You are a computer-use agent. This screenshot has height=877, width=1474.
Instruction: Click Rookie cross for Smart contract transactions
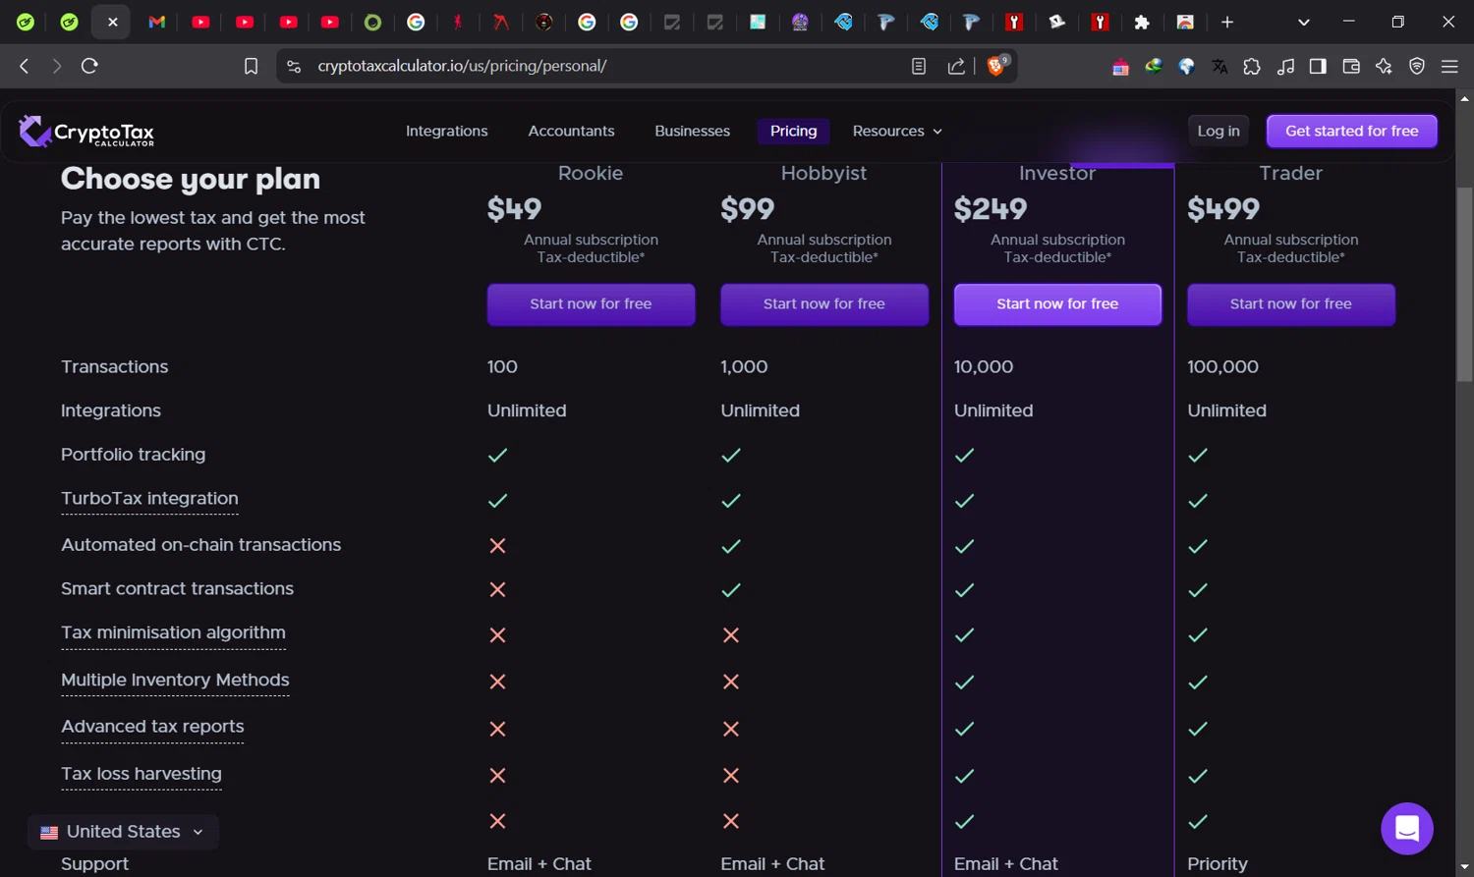pyautogui.click(x=497, y=589)
